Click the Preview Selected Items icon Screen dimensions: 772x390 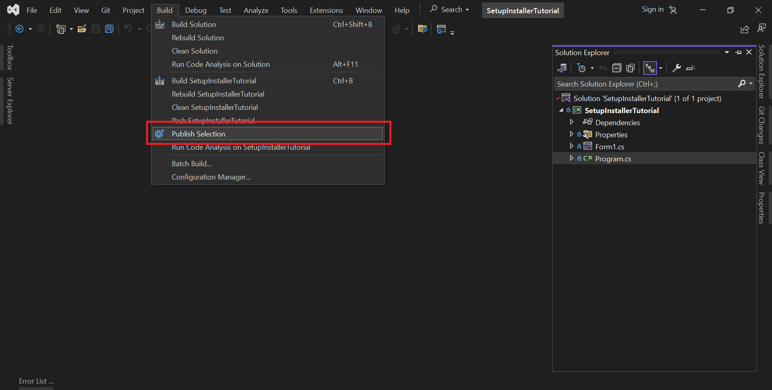pyautogui.click(x=690, y=68)
